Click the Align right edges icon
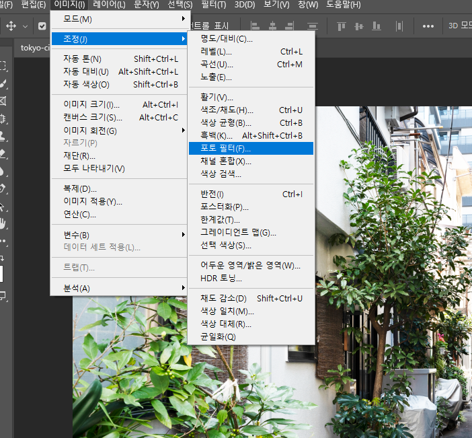Viewport: 472px width, 438px height. (289, 26)
